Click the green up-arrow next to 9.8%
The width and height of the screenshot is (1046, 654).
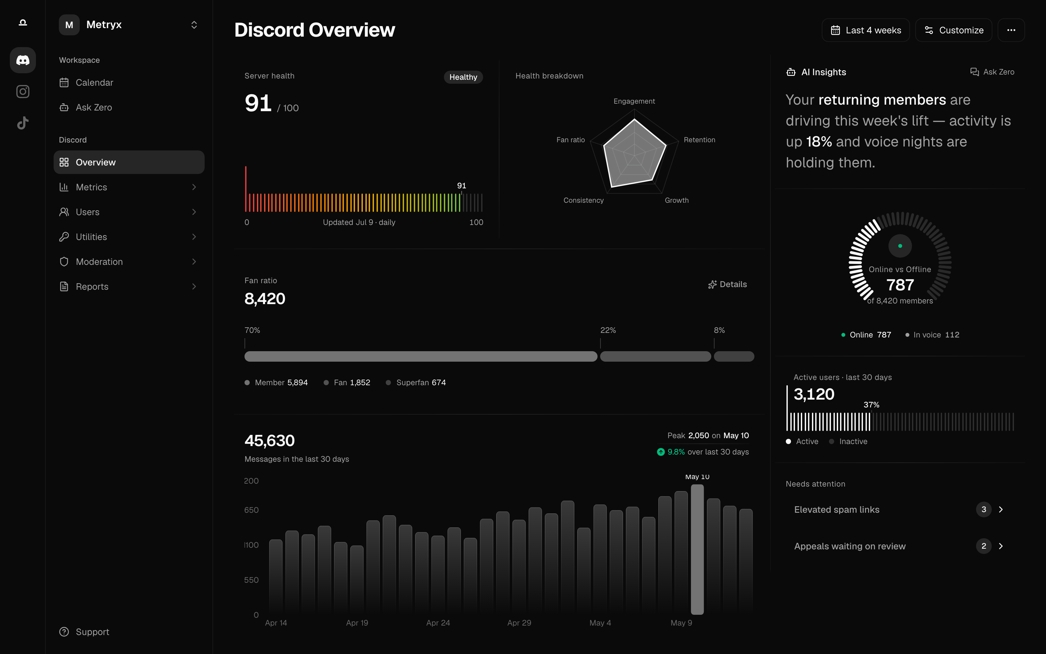tap(661, 452)
